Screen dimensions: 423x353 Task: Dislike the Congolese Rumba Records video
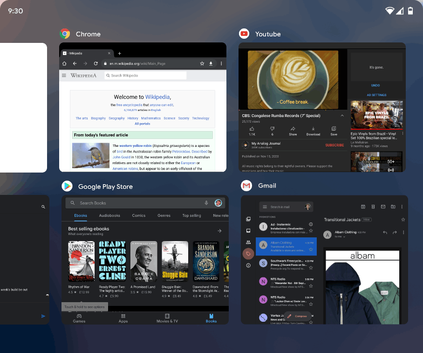point(273,131)
